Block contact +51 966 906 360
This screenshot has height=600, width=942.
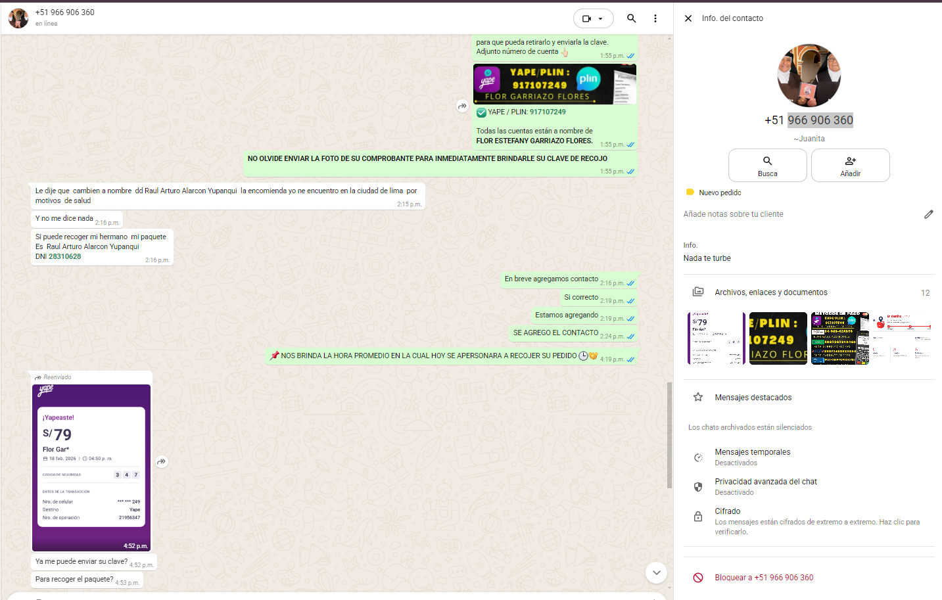(x=763, y=578)
